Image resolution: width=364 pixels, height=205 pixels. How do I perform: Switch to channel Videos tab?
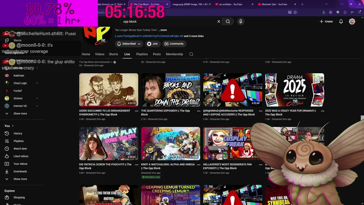(100, 54)
